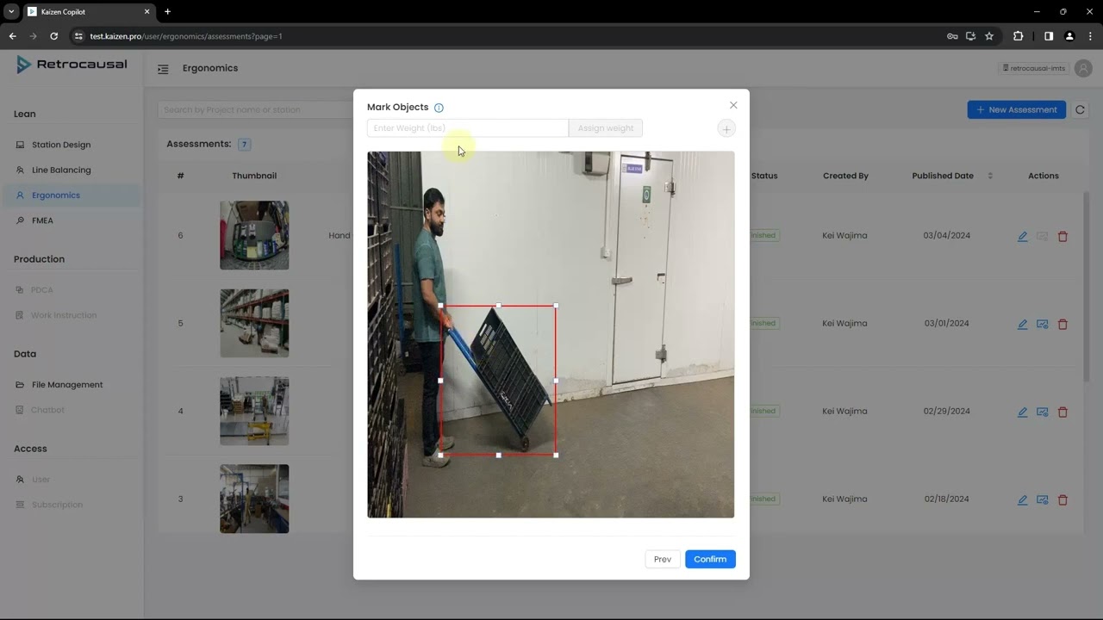The height and width of the screenshot is (620, 1103).
Task: Click the bottom-right bounding box handle
Action: 556,455
